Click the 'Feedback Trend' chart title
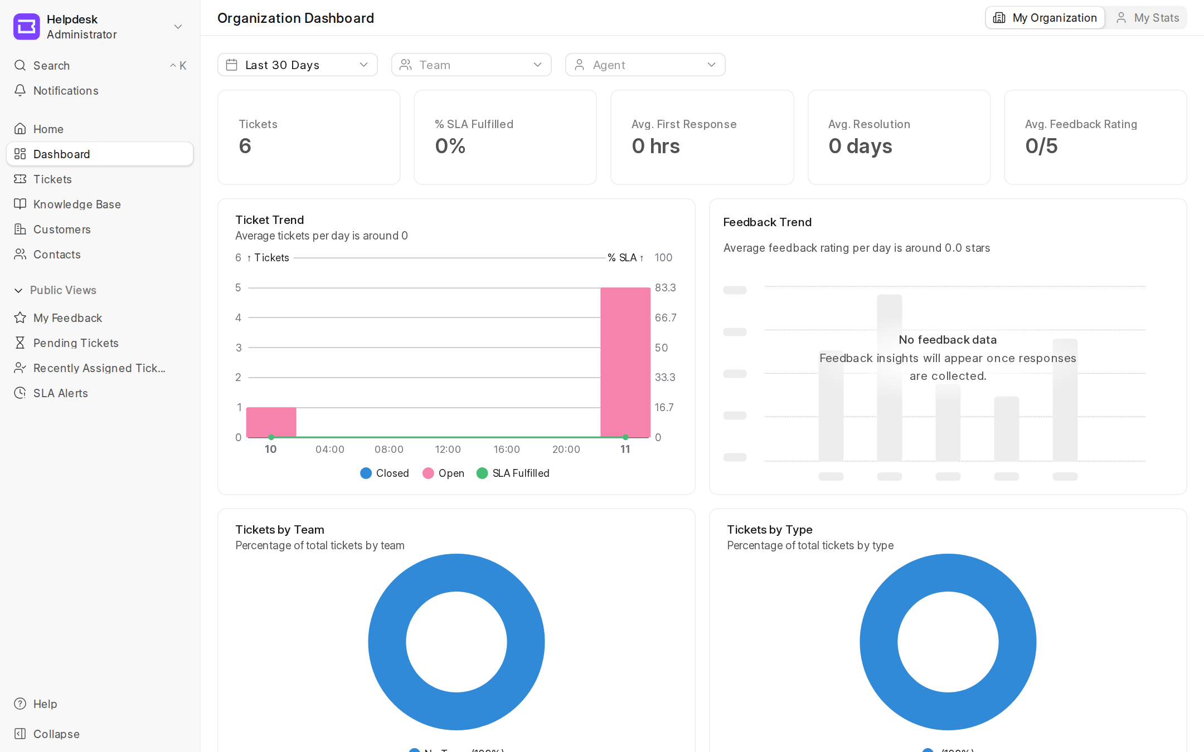 768,222
